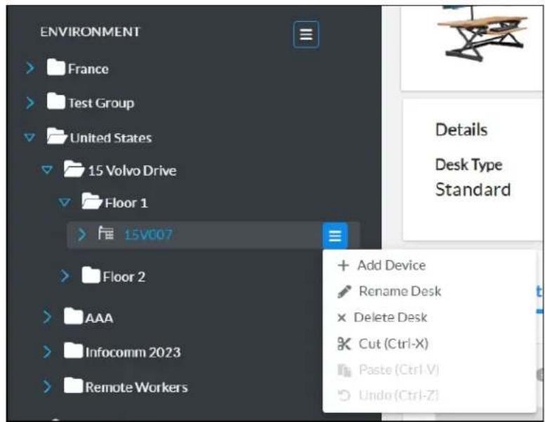The height and width of the screenshot is (422, 545).
Task: Choose Delete Desk from the context menu
Action: pos(429,317)
